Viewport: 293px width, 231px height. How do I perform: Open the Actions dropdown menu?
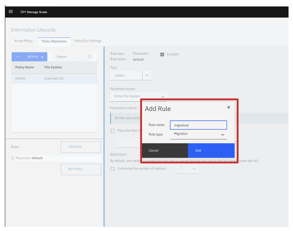coord(35,57)
